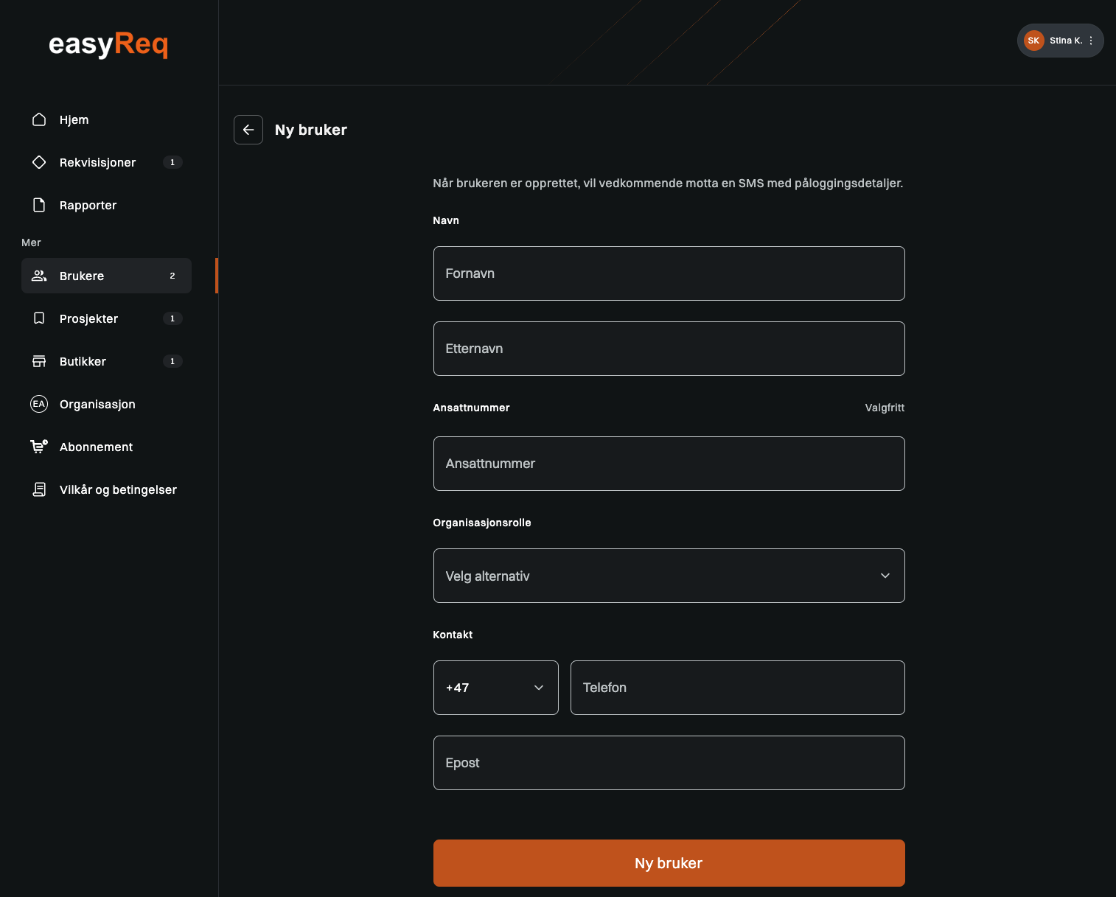Focus the Fornavn input field
This screenshot has height=897, width=1116.
click(669, 273)
